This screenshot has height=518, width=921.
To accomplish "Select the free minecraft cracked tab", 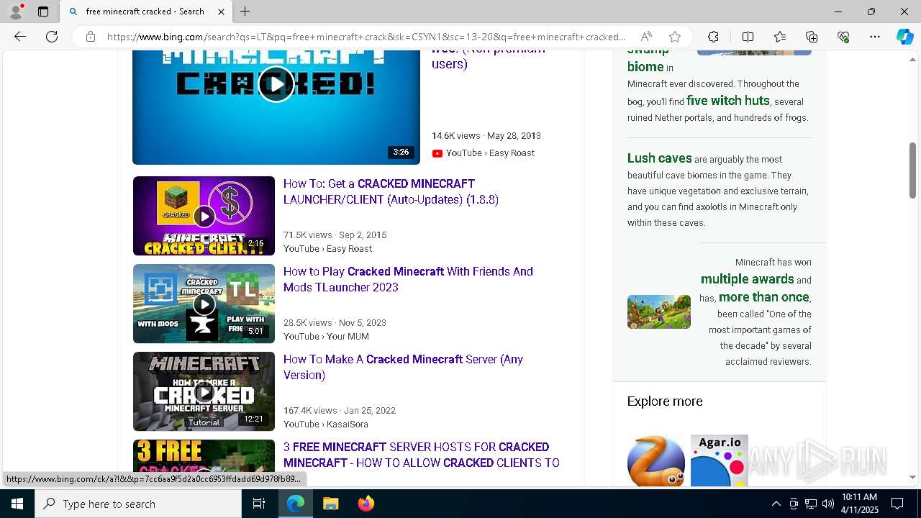I will click(x=147, y=12).
